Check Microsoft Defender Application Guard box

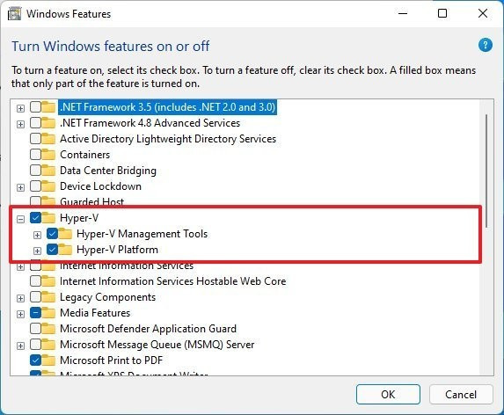coord(35,328)
